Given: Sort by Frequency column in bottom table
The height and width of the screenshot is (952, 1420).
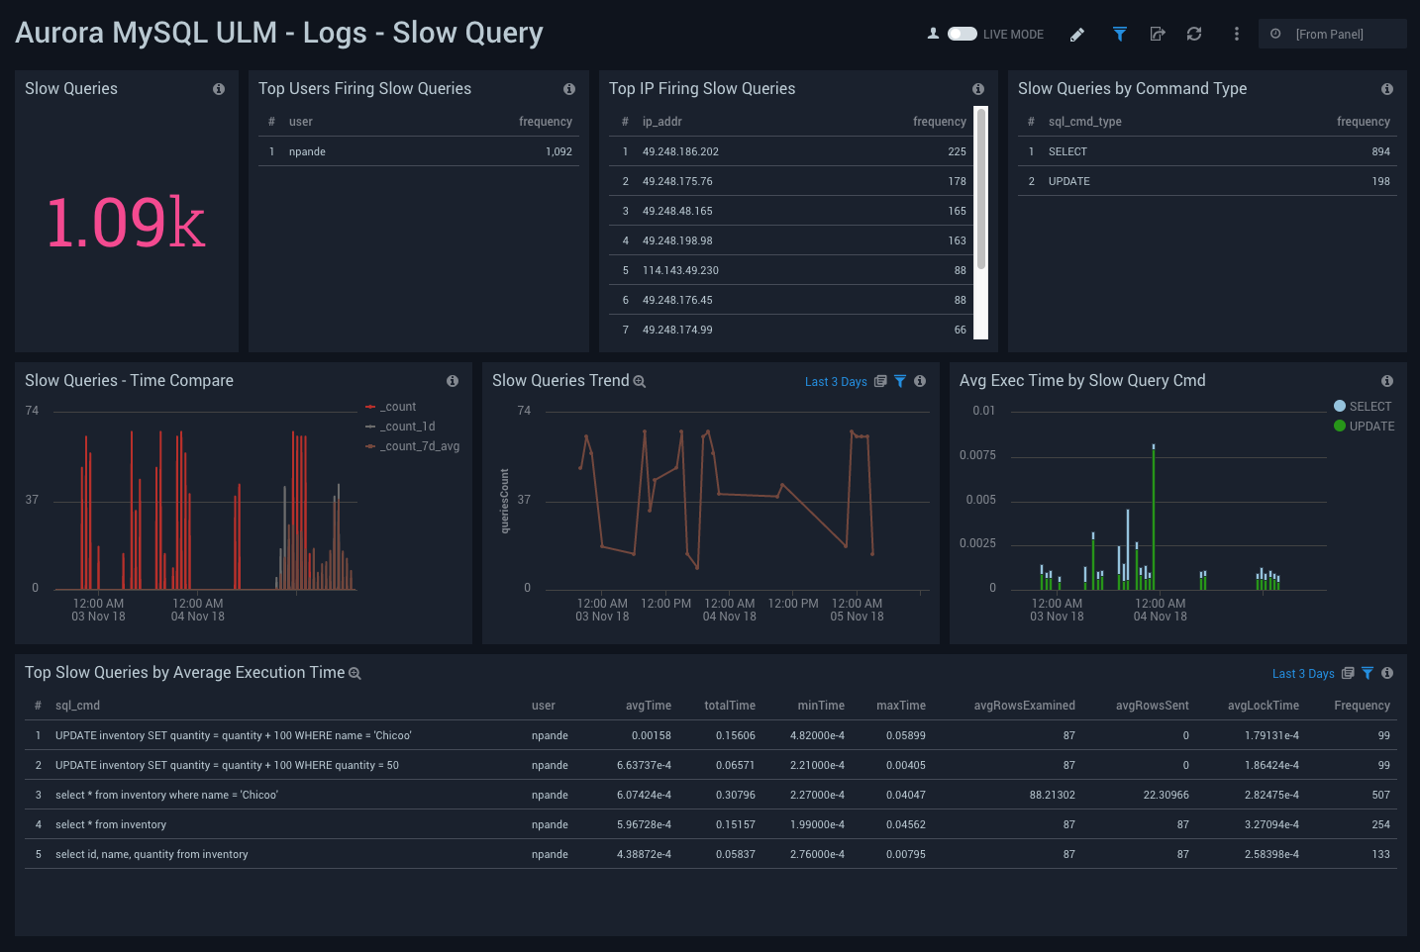Looking at the screenshot, I should pyautogui.click(x=1361, y=706).
